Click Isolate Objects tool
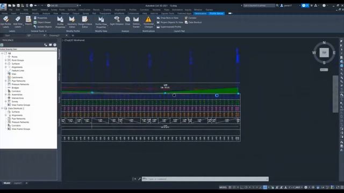 [x=42, y=27]
